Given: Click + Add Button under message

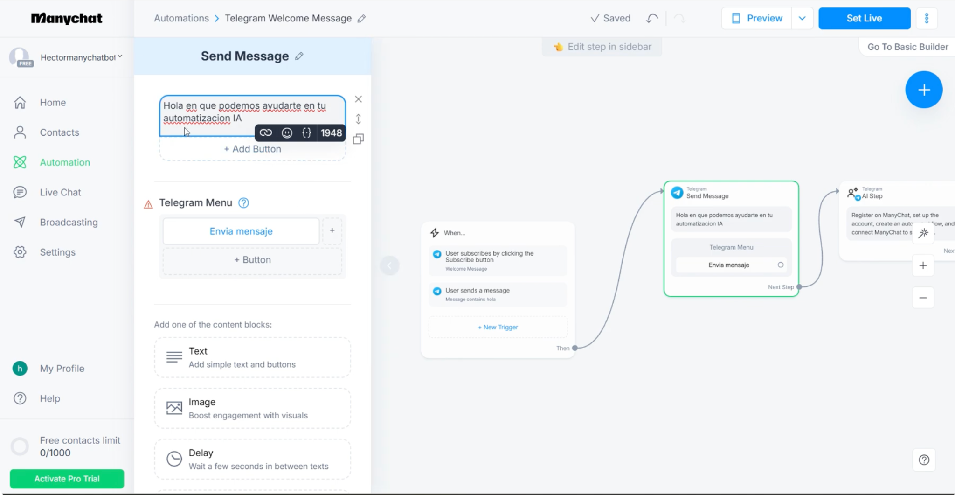Looking at the screenshot, I should click(x=252, y=149).
